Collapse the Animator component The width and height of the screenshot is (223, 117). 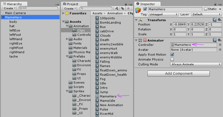(136, 40)
